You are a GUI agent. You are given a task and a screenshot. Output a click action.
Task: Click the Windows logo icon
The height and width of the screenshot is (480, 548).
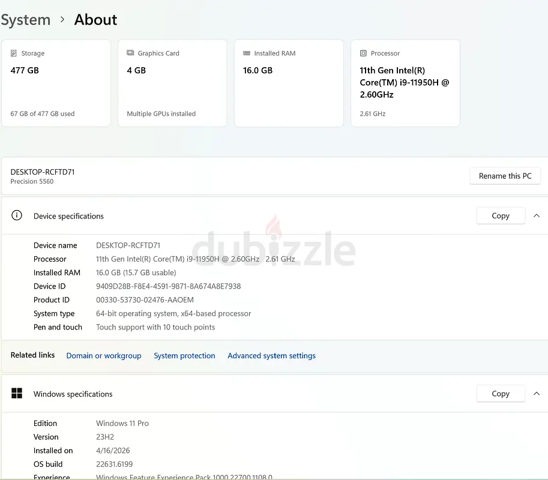tap(17, 394)
